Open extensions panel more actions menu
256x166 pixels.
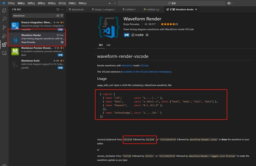click(62, 9)
